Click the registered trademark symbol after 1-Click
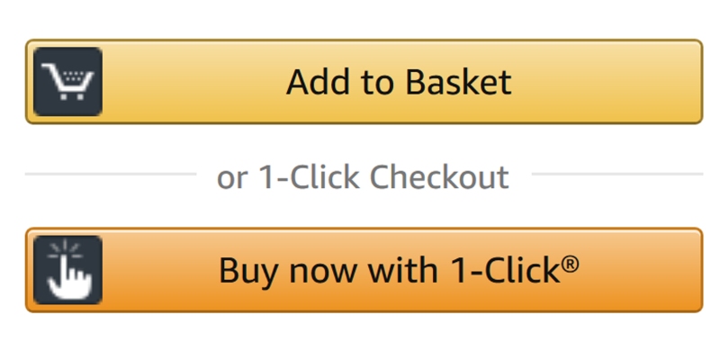Image resolution: width=720 pixels, height=360 pixels. tap(569, 263)
